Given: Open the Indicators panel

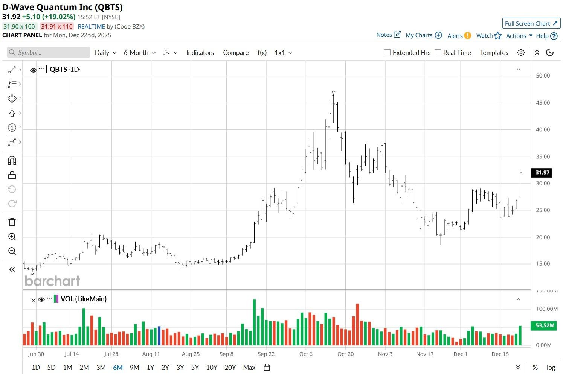Looking at the screenshot, I should (x=200, y=53).
